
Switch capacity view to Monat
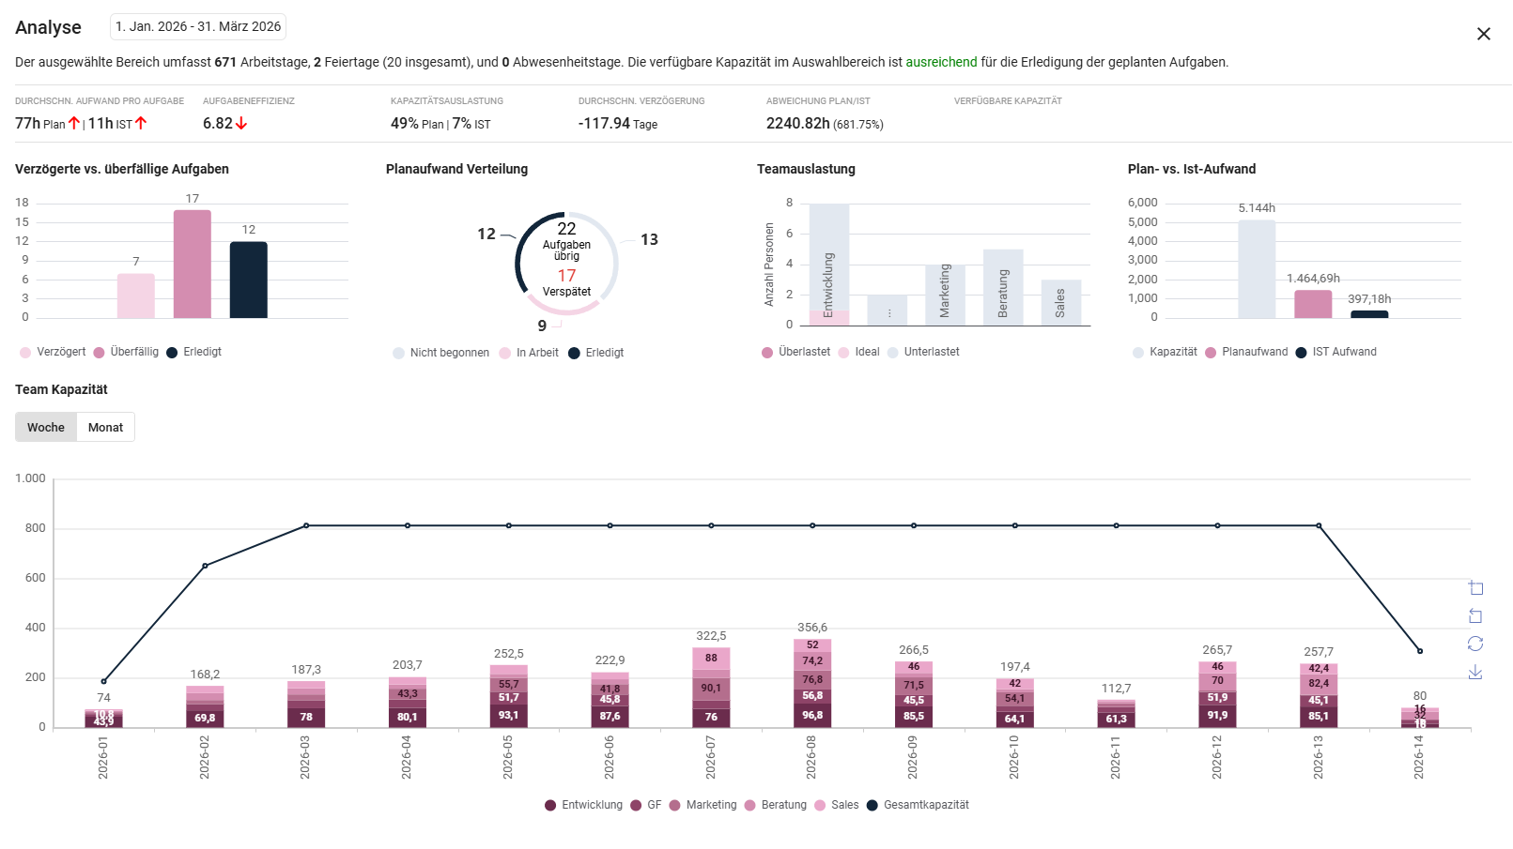(105, 428)
